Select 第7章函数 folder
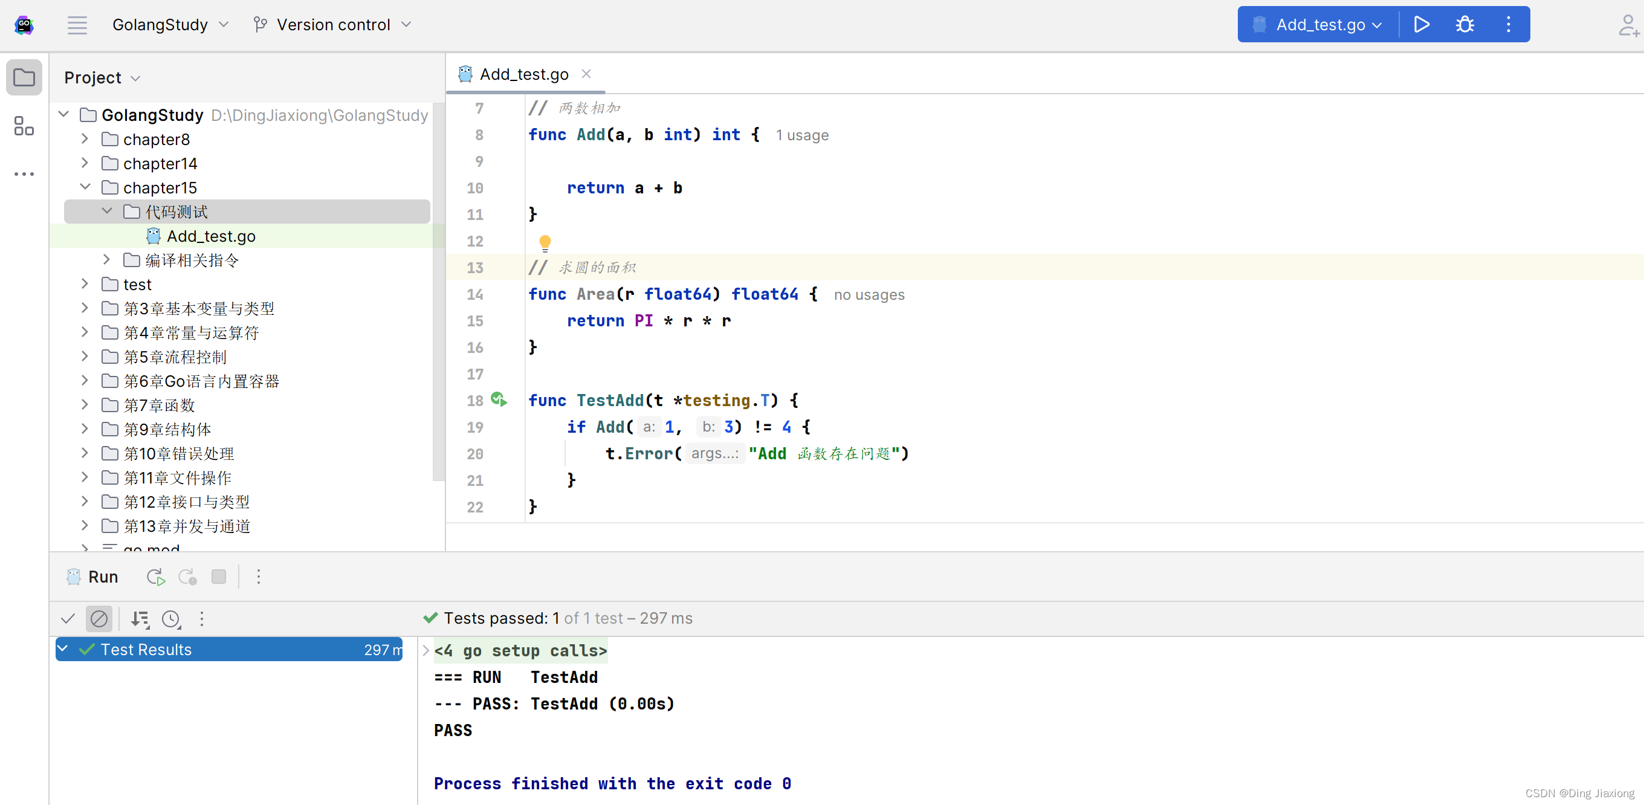 coord(159,406)
